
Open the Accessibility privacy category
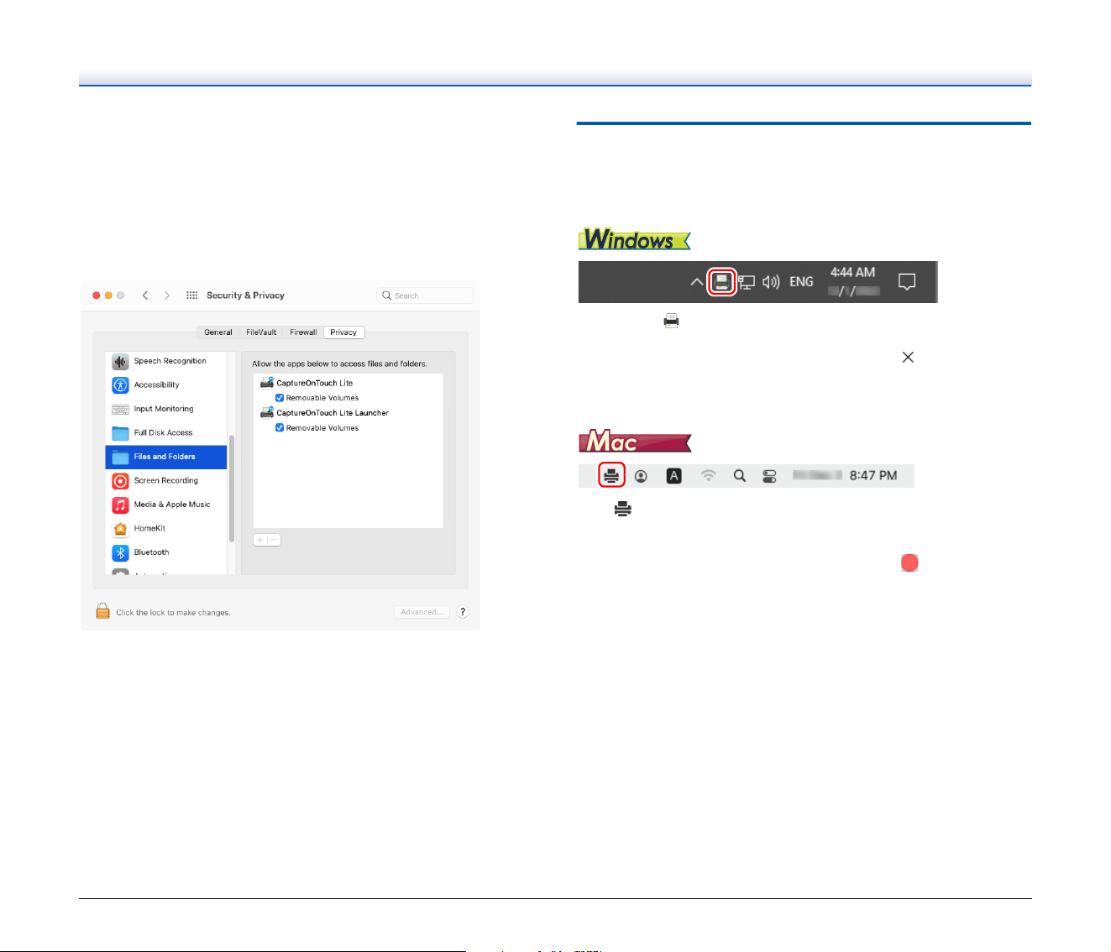point(166,385)
